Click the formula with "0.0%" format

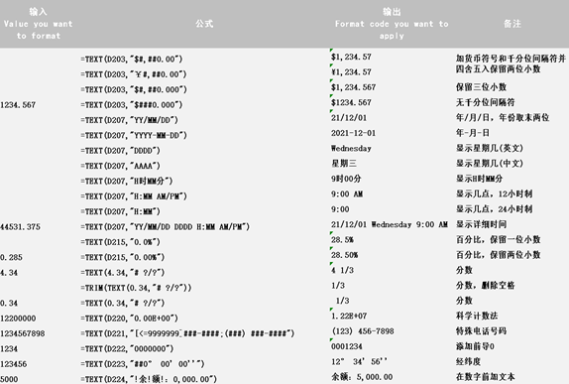pyautogui.click(x=121, y=242)
